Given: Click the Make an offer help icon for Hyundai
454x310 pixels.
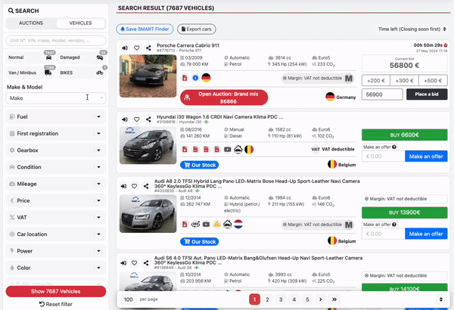Looking at the screenshot, I should tap(394, 147).
